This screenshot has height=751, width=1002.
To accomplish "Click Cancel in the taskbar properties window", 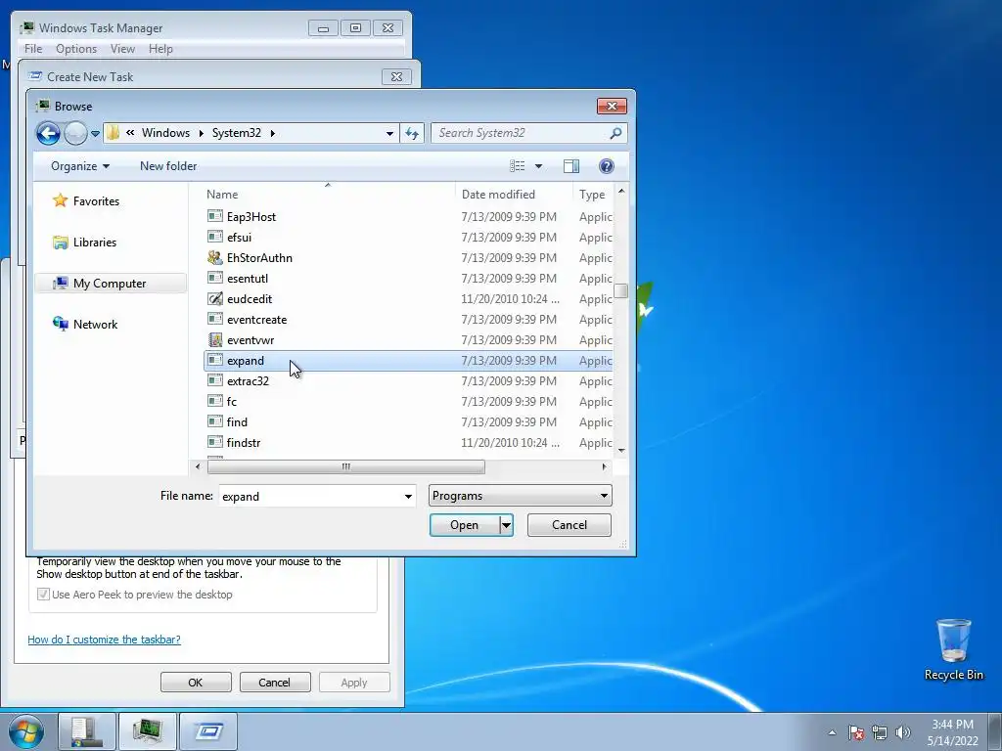I will coord(274,682).
